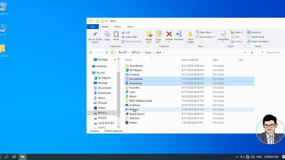This screenshot has height=160, width=285.
Task: Open the File tab
Action: (93, 27)
